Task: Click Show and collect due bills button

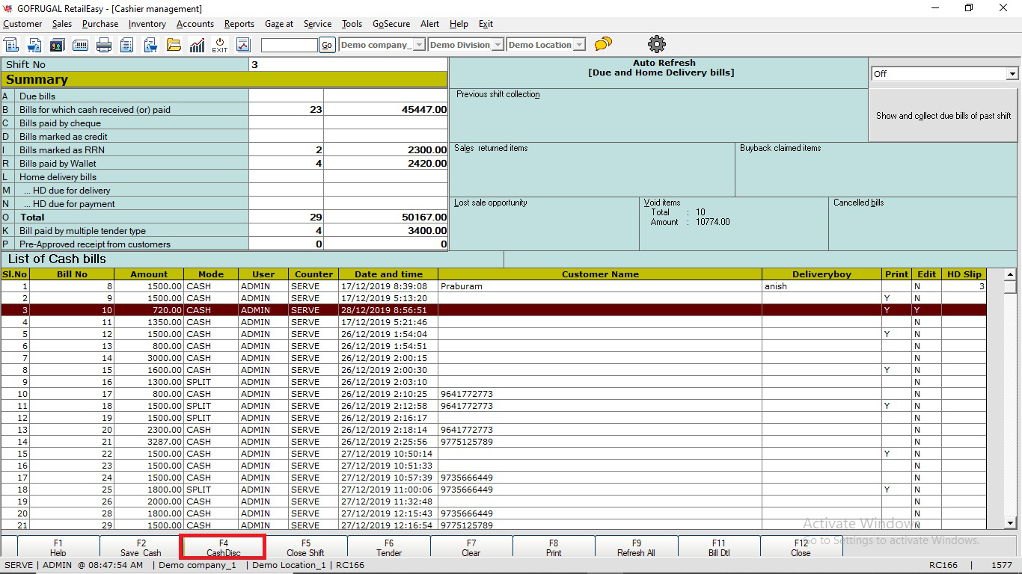Action: (x=943, y=116)
